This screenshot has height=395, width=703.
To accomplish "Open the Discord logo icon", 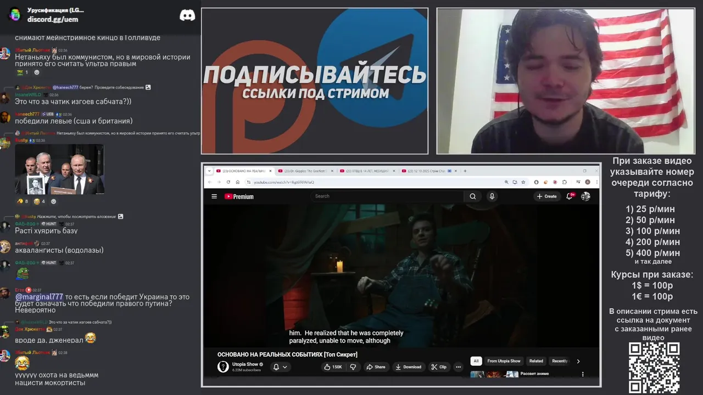I will pyautogui.click(x=187, y=15).
